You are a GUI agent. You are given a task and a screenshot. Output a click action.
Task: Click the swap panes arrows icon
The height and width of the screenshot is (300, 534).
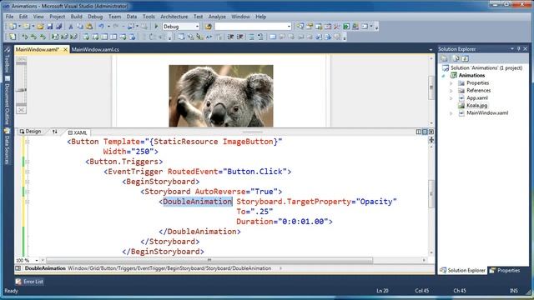55,132
